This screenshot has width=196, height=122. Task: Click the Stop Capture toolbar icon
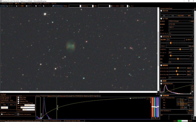[x=27, y=6]
